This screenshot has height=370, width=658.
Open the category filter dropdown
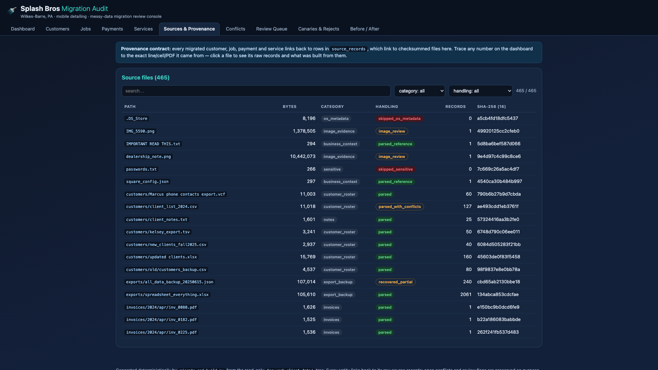click(419, 91)
